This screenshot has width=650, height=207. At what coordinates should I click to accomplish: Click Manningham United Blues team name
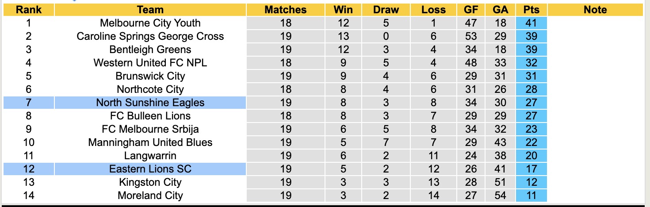pos(150,142)
